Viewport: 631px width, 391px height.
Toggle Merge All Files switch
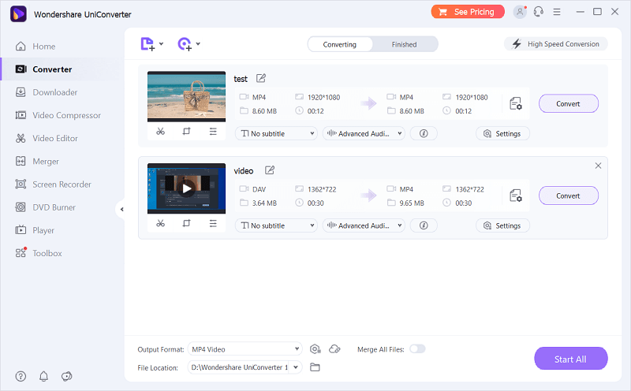(417, 348)
